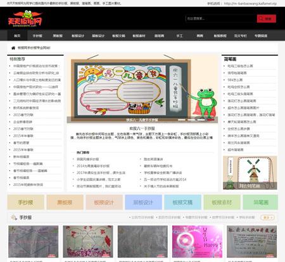Click the peach 板报设计 category tile
This screenshot has width=285, height=262.
tap(104, 203)
